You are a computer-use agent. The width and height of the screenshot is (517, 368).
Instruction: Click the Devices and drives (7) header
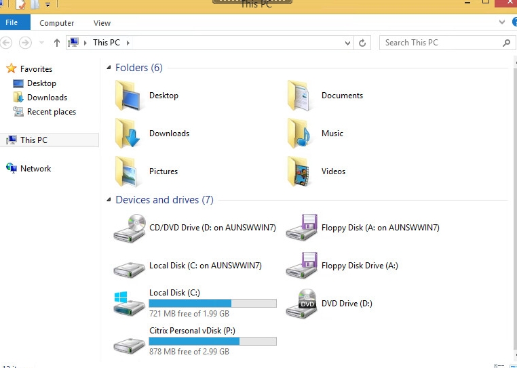(x=164, y=200)
